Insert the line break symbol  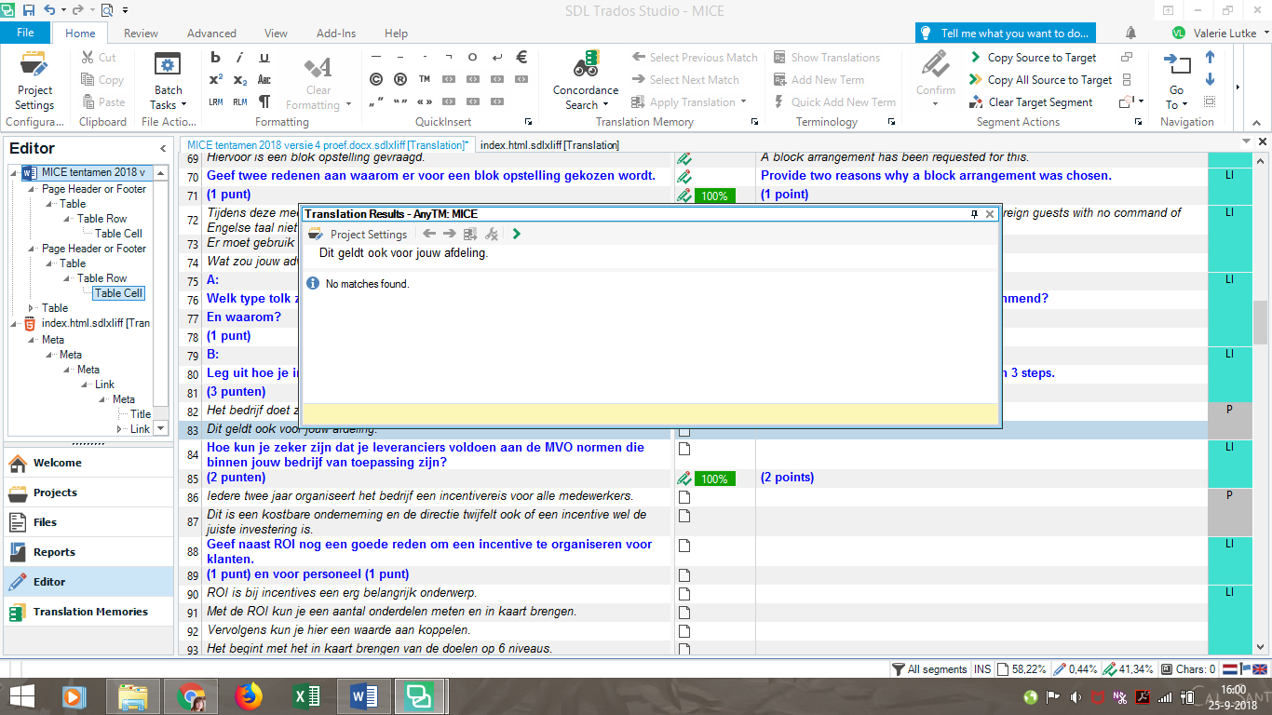(x=497, y=57)
